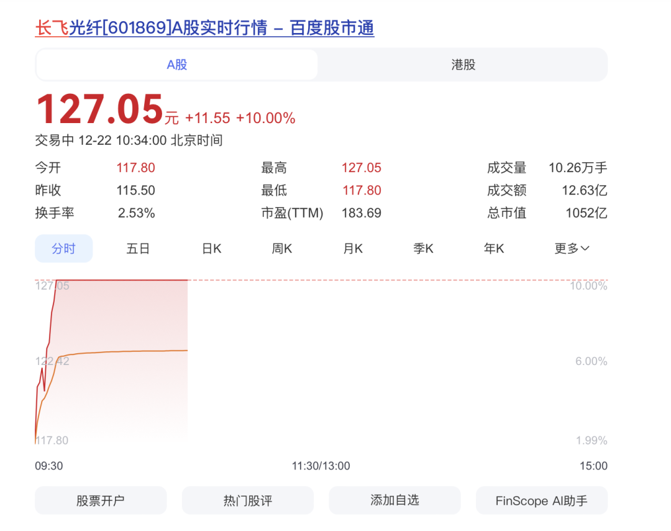671x531 pixels.
Task: Click the 15:00 time axis label
Action: [593, 466]
